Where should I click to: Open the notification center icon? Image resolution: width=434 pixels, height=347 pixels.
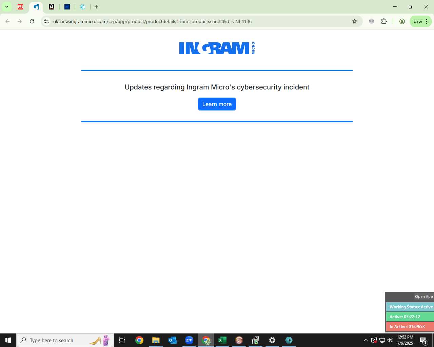tap(423, 340)
